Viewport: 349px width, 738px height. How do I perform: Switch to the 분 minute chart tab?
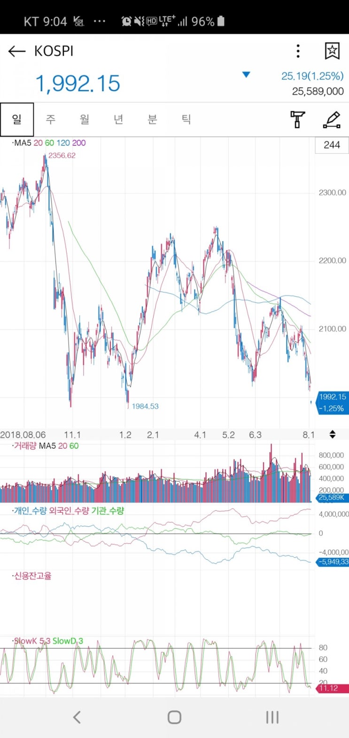coord(152,119)
